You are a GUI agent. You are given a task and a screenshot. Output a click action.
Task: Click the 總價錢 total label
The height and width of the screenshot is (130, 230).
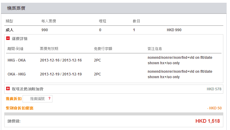tap(14, 121)
